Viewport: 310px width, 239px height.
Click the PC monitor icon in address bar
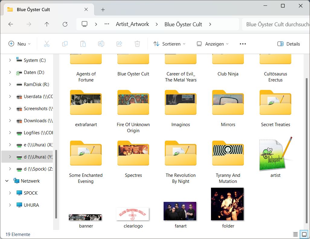tap(85, 24)
